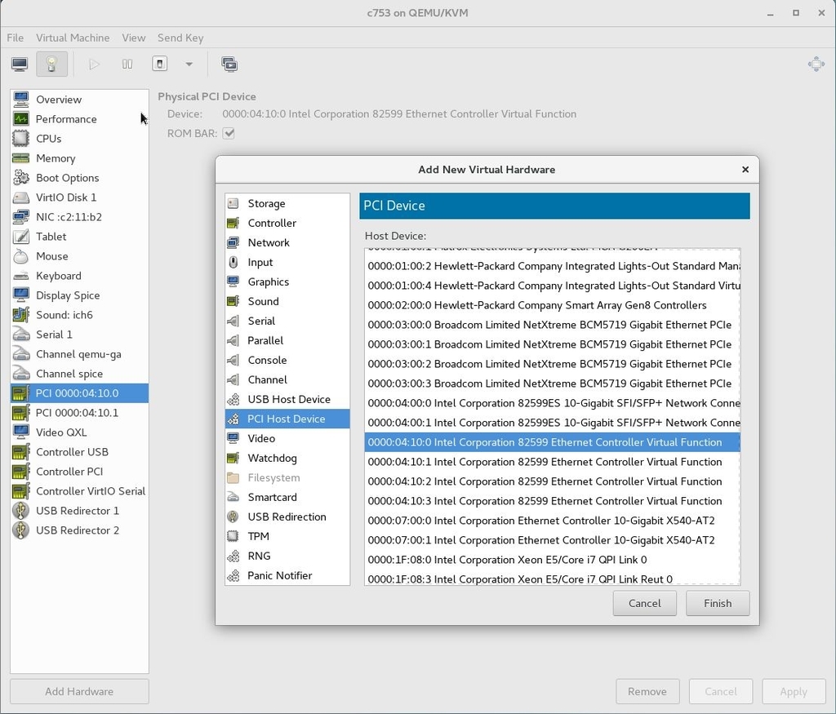Click the USB Redirector 2 icon

pyautogui.click(x=20, y=530)
